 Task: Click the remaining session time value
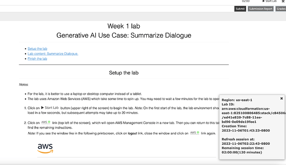(x=242, y=153)
